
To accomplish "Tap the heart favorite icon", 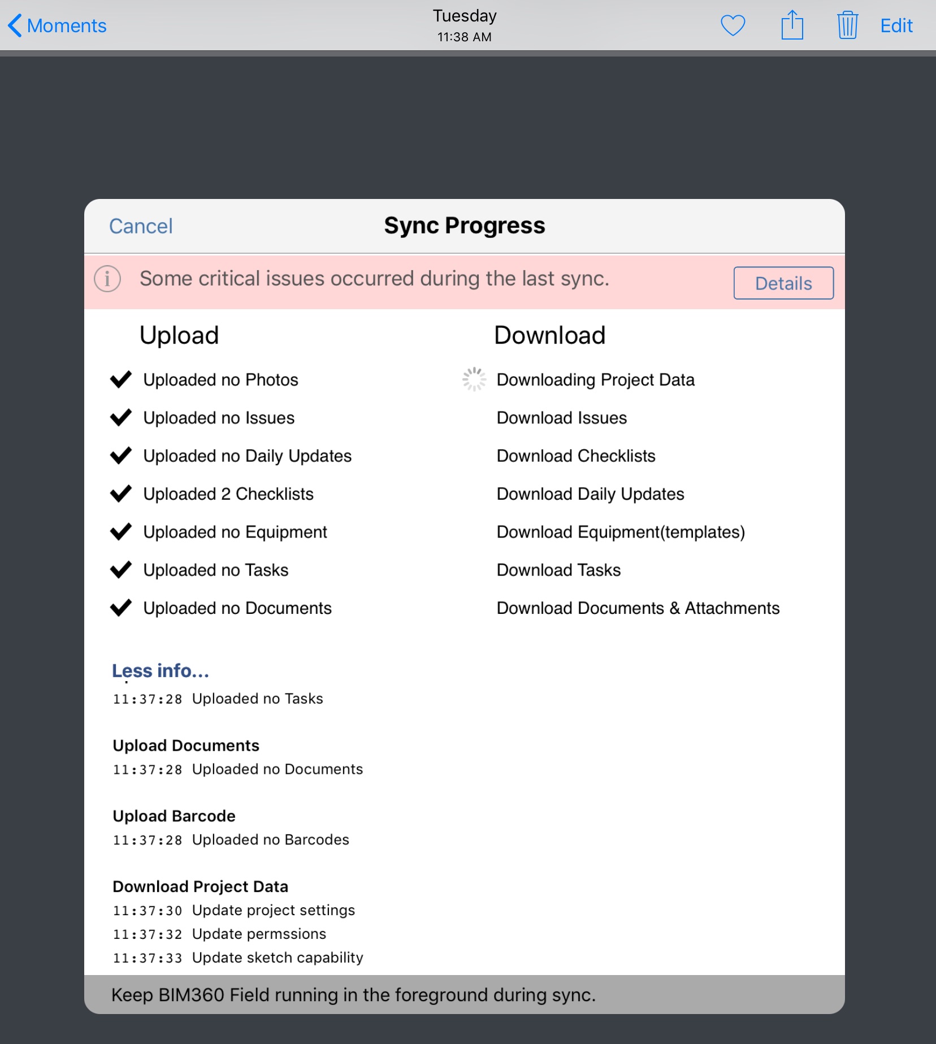I will [733, 26].
